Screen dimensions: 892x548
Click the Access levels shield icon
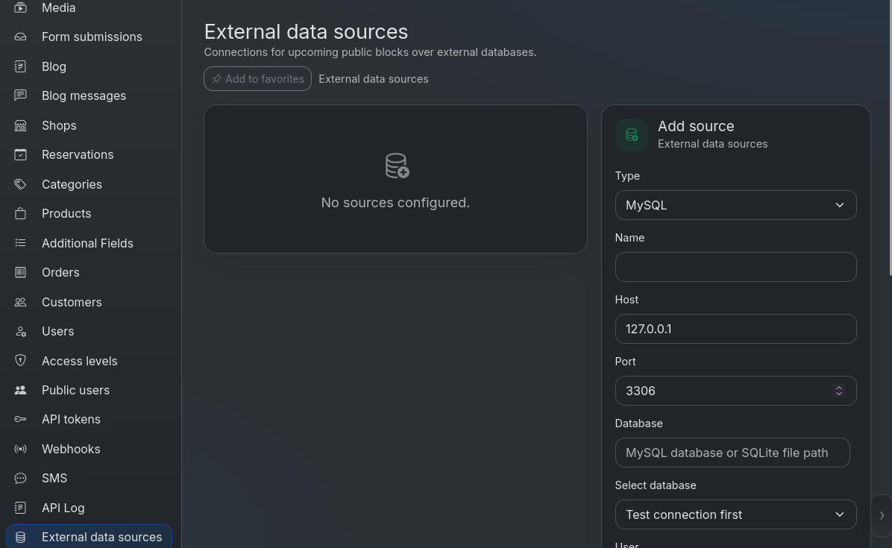click(20, 361)
